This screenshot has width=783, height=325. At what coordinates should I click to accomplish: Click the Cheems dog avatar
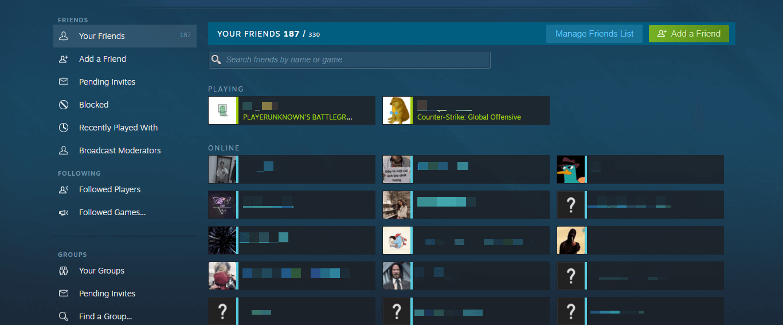[x=397, y=110]
